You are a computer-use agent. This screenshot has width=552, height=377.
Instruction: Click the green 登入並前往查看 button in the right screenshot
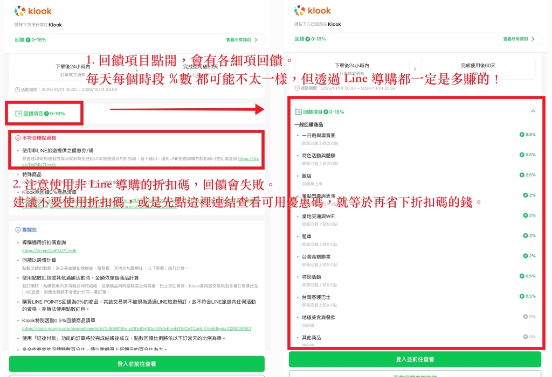[415, 359]
